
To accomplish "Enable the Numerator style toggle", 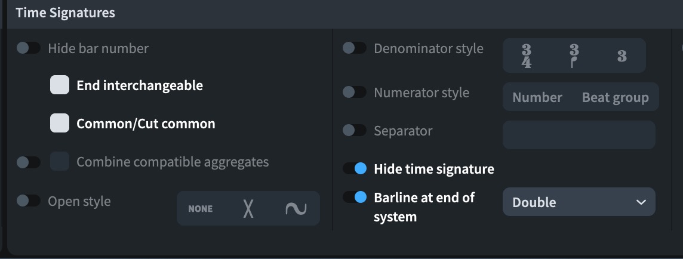I will 355,92.
